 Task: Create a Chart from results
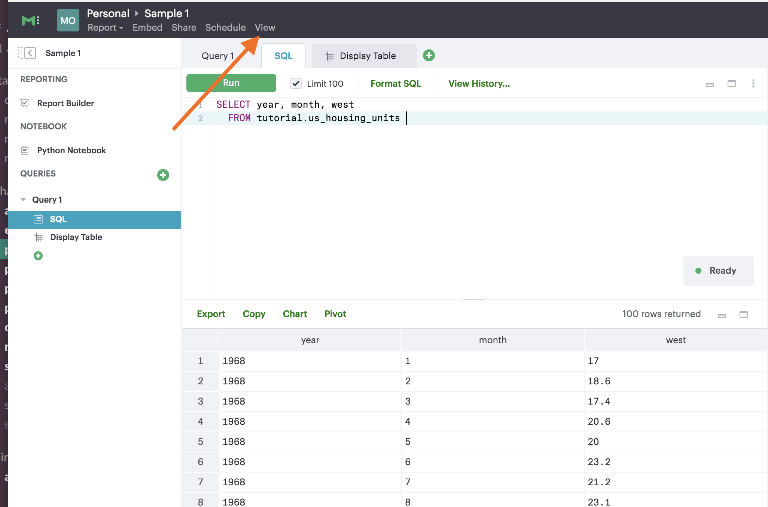[x=295, y=314]
